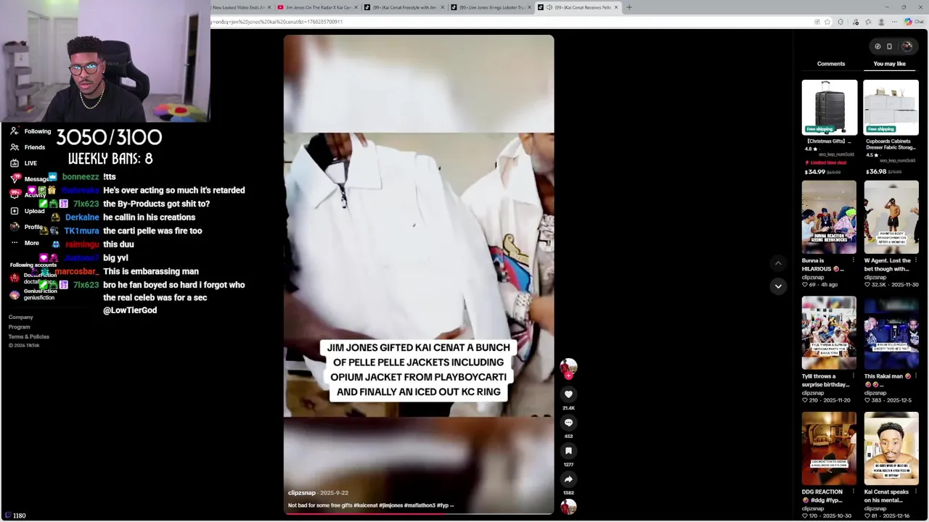Screen dimensions: 929x522
Task: Open the Christmas Gifts suitcase product
Action: [830, 107]
